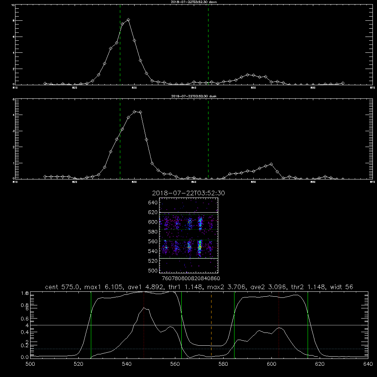Image resolution: width=377 pixels, height=377 pixels.
Task: Click the x-axis label string under spectral image
Action: pyautogui.click(x=191, y=278)
